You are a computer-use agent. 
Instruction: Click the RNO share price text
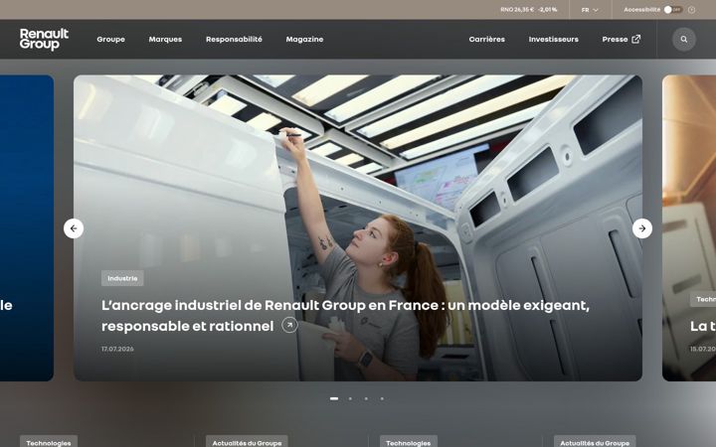pos(529,10)
